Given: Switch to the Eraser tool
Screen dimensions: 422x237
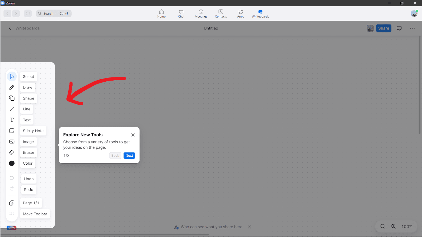Looking at the screenshot, I should [12, 152].
